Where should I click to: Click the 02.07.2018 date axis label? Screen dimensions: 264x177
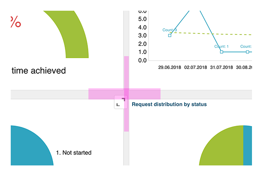195,68
